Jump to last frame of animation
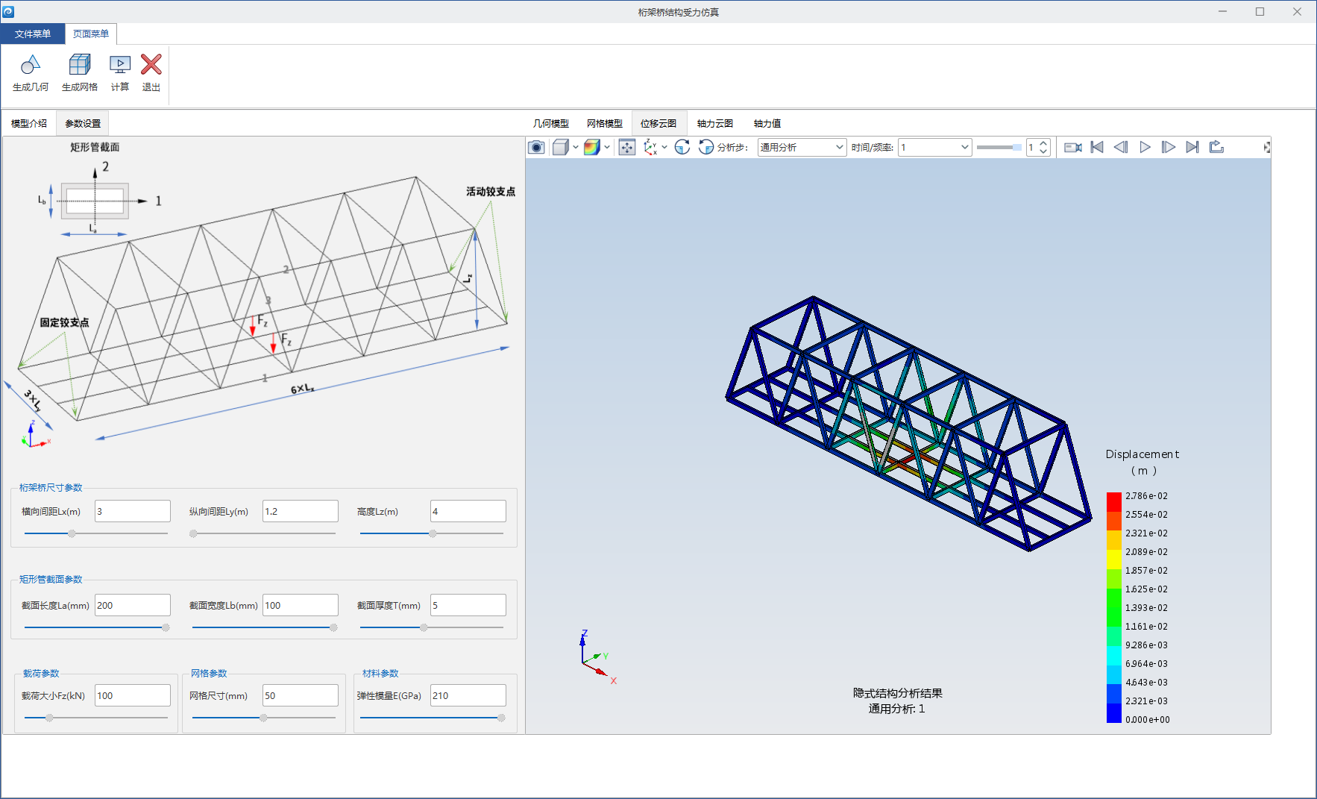The height and width of the screenshot is (799, 1317). (x=1192, y=147)
